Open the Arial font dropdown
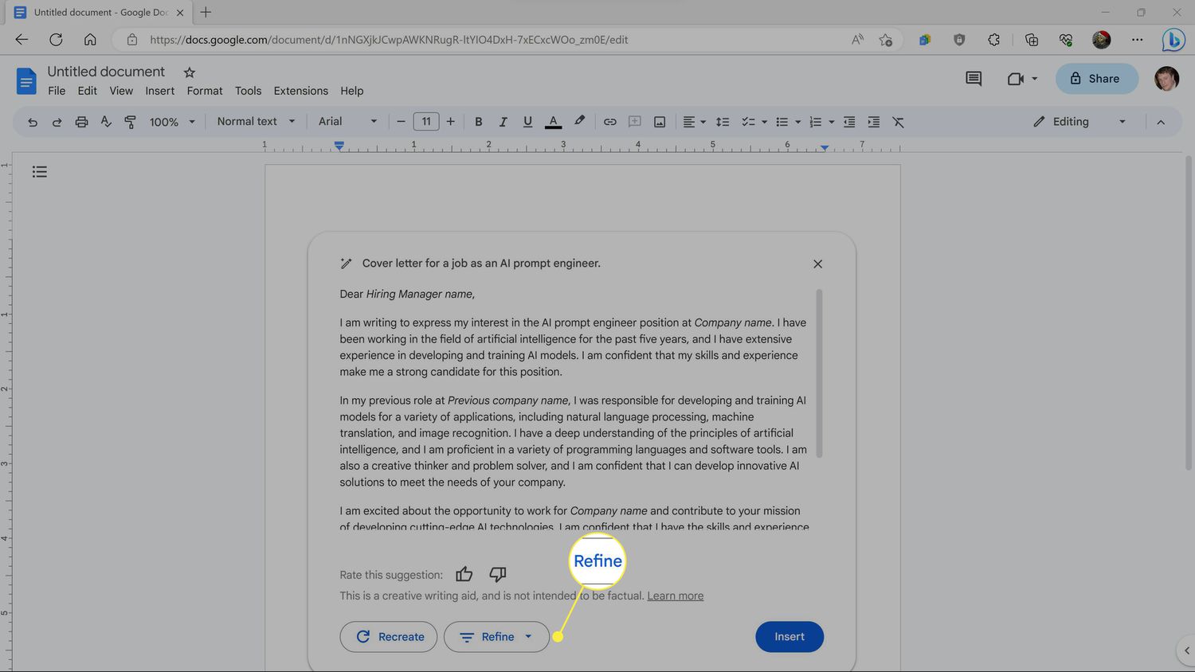Screen dimensions: 1195x672 coord(347,122)
